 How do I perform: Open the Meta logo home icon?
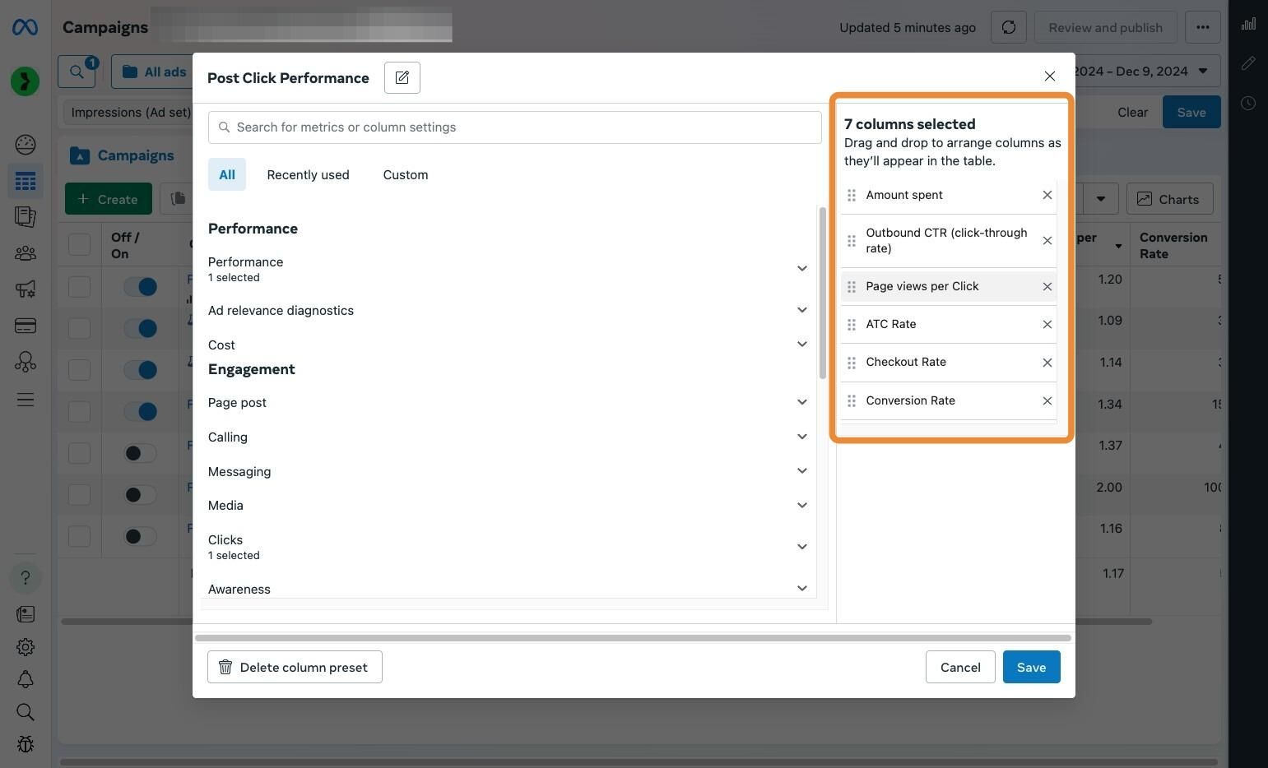(25, 27)
